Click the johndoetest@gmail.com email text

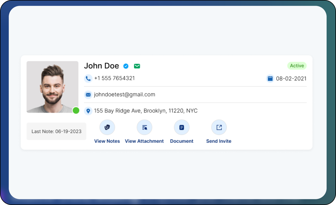pyautogui.click(x=124, y=95)
